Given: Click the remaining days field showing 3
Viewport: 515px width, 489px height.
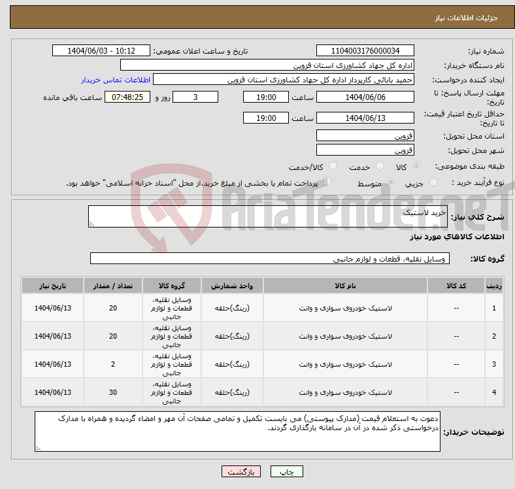Looking at the screenshot, I should pyautogui.click(x=195, y=97).
